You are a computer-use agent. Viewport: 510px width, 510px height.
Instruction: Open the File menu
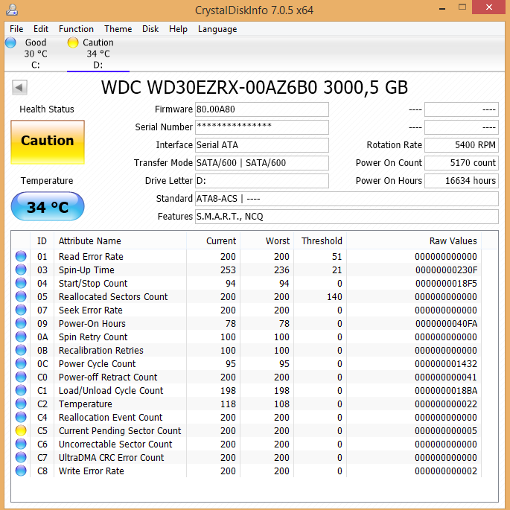[x=16, y=29]
